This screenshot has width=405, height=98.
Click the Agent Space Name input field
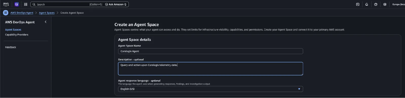pyautogui.click(x=210, y=51)
